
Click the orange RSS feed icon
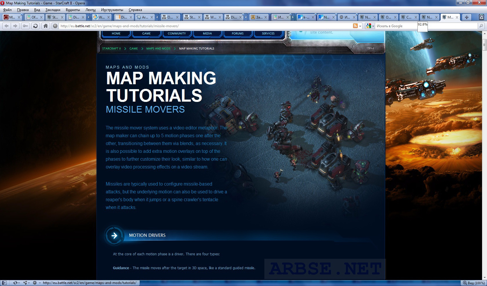(x=355, y=26)
